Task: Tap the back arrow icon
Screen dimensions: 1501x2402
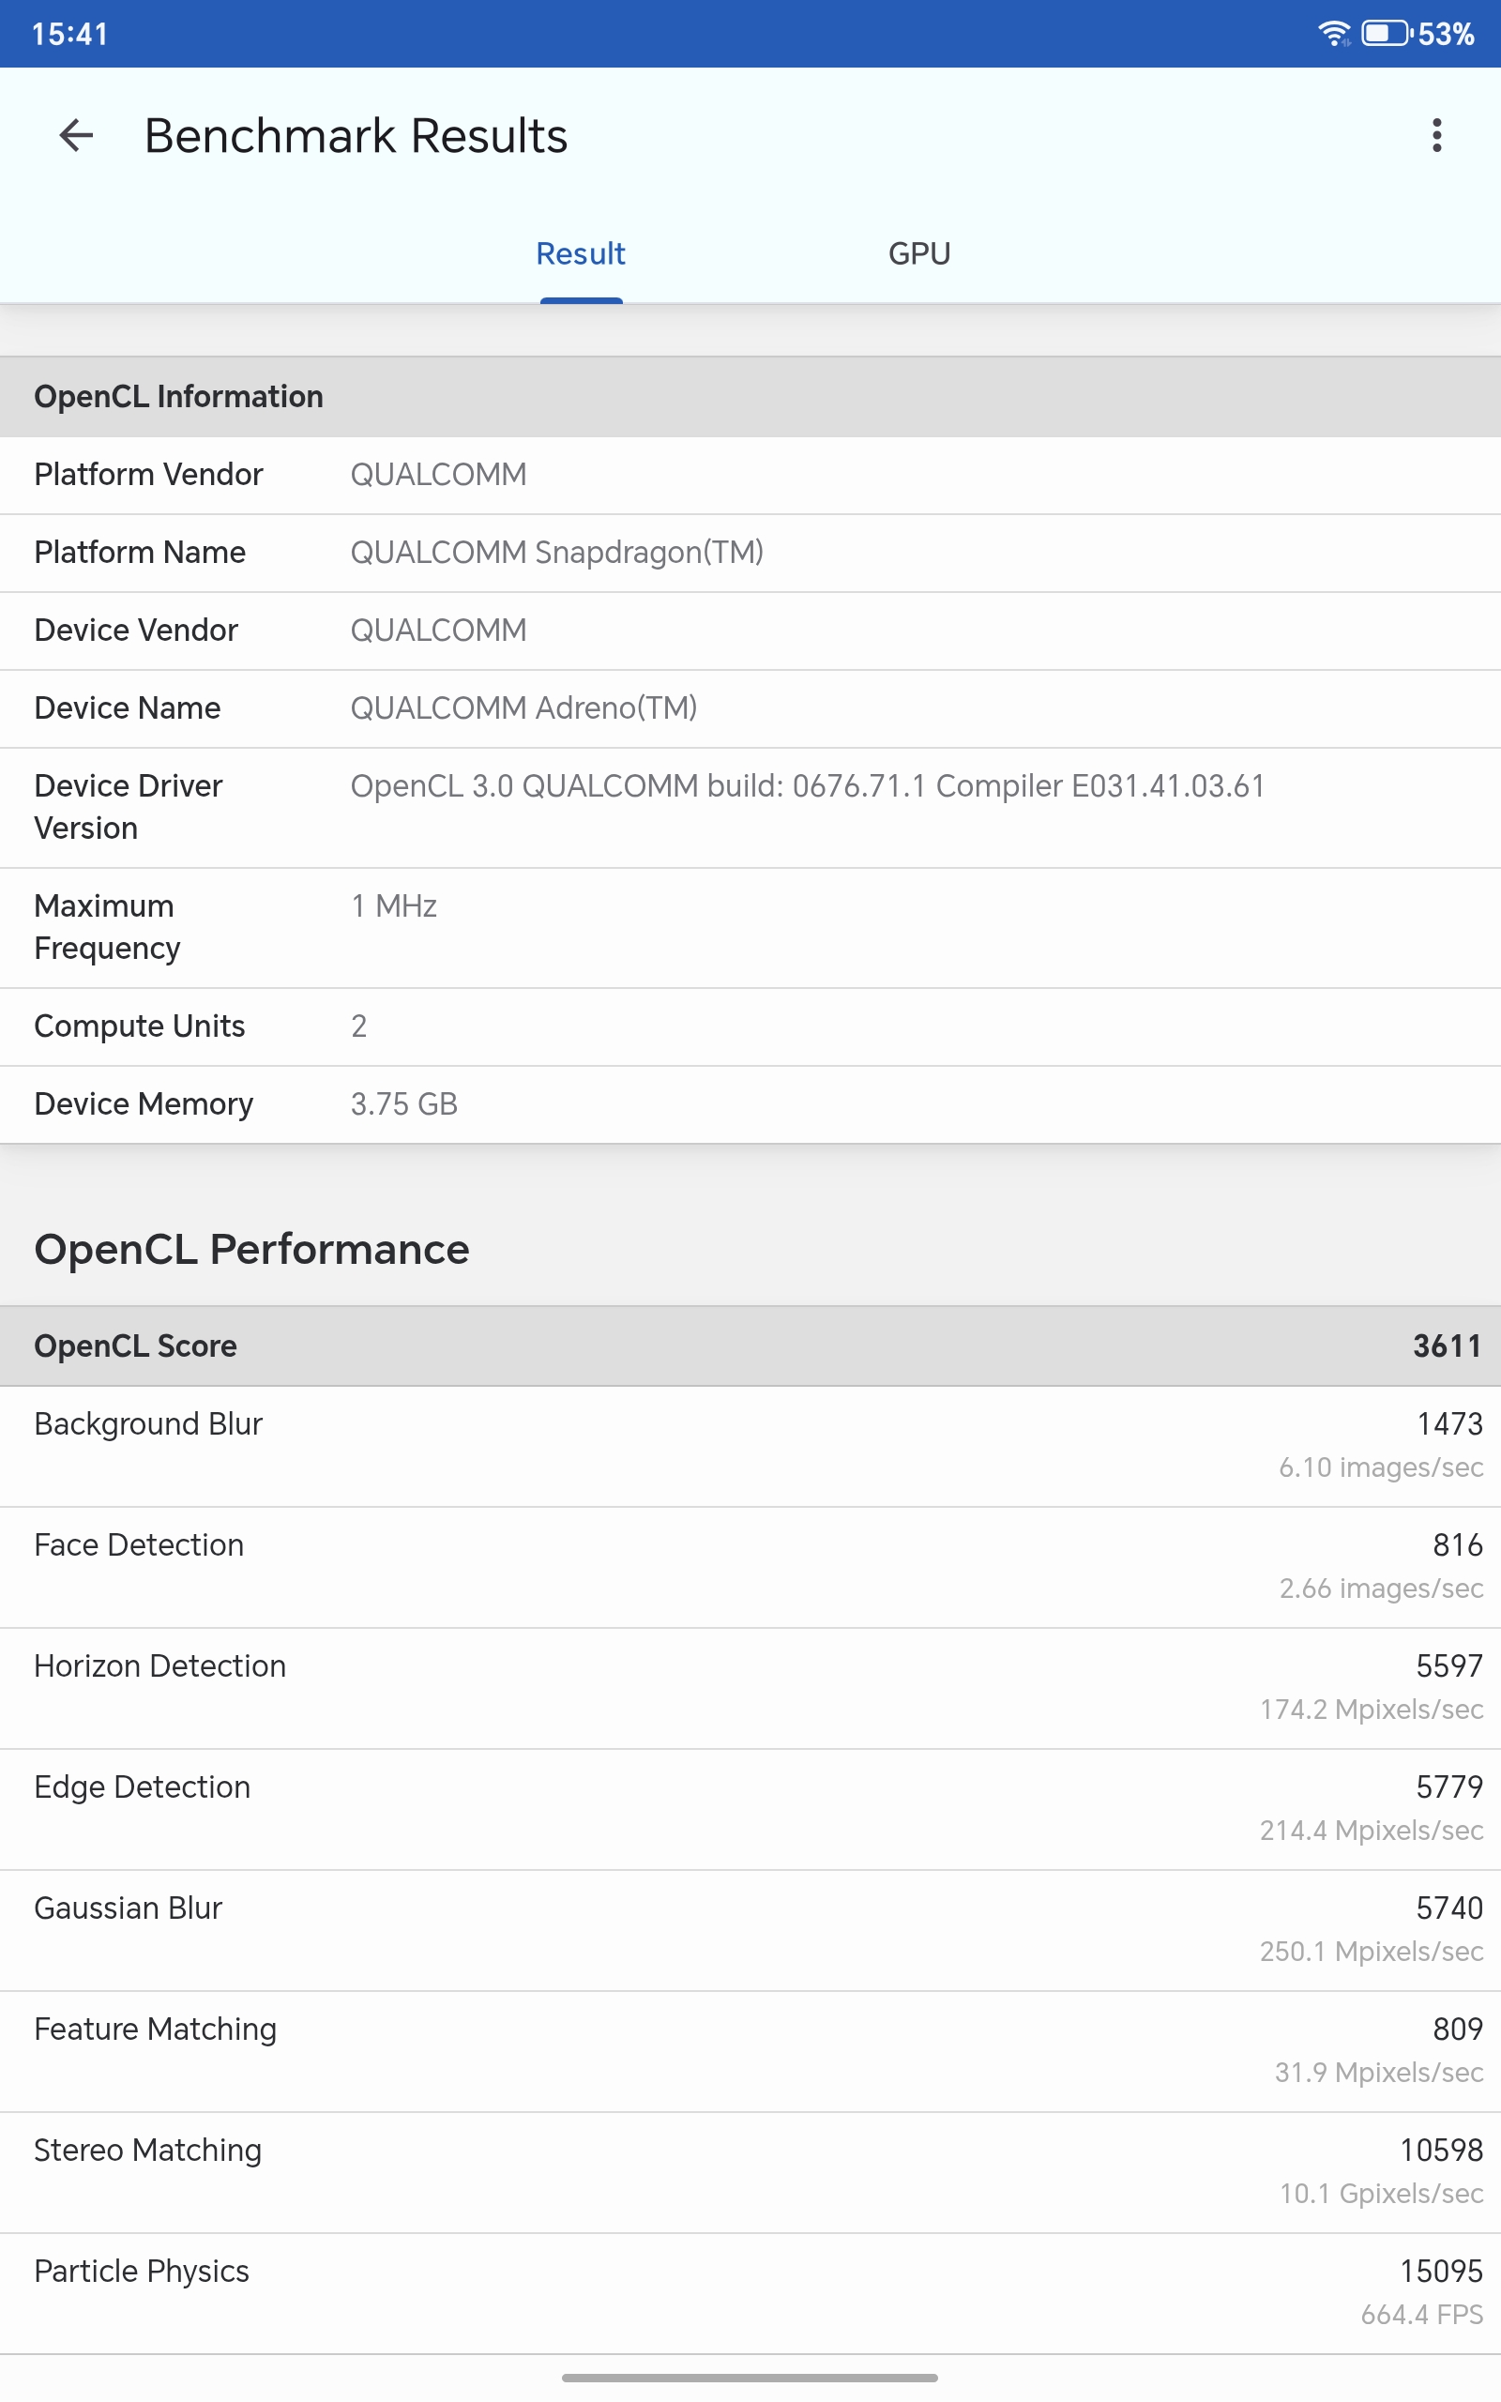Action: click(76, 135)
